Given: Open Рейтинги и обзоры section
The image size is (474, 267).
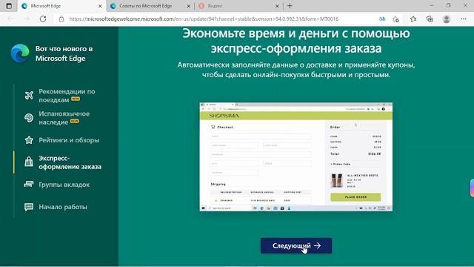Looking at the screenshot, I should pos(69,140).
